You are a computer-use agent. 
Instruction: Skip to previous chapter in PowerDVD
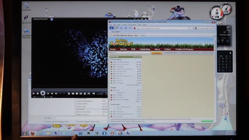point(52,93)
